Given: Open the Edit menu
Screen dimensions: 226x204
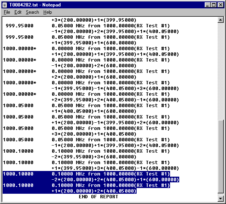Looking at the screenshot, I should tap(18, 12).
